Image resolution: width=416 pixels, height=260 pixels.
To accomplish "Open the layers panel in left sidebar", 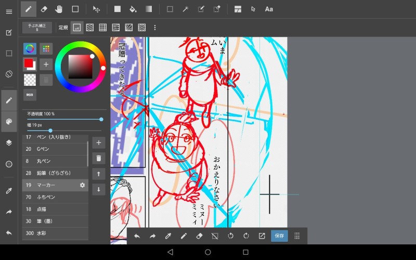I will tap(9, 142).
